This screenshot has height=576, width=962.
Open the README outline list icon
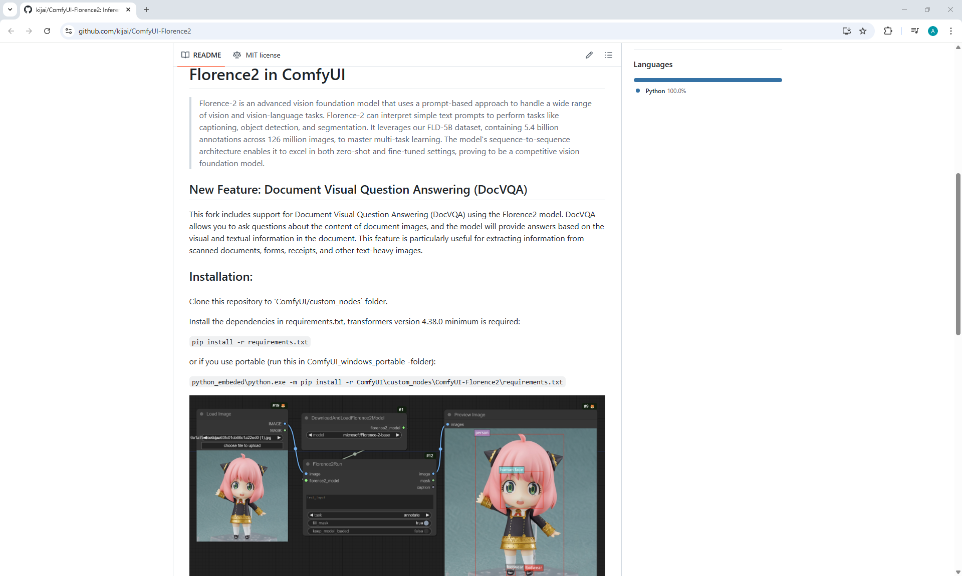click(608, 55)
